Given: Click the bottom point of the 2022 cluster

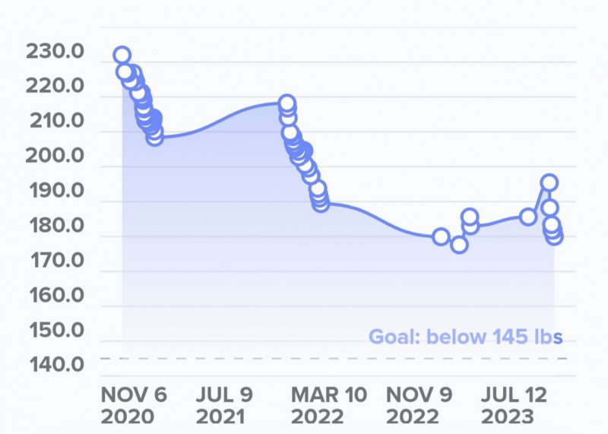Looking at the screenshot, I should (x=321, y=203).
